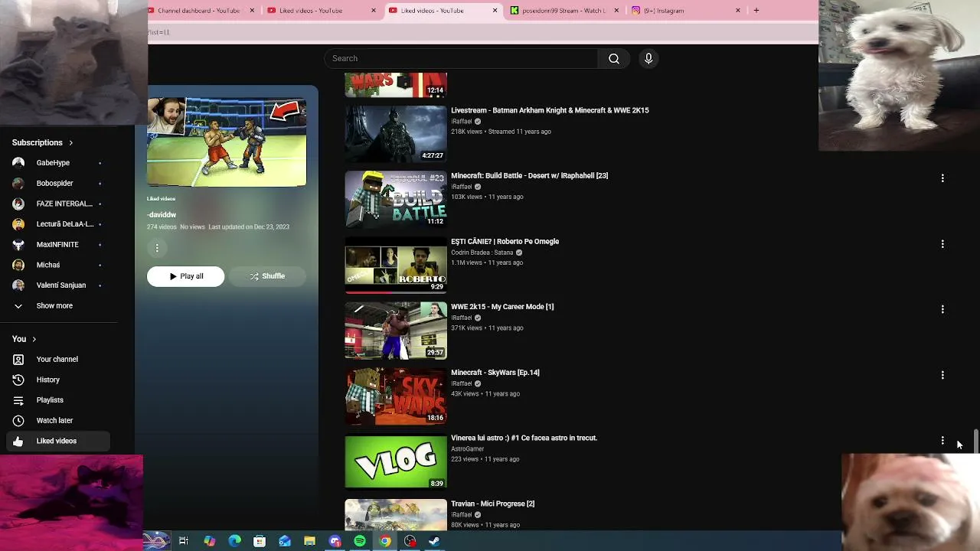Open iRaffael channel under Batman livestream
This screenshot has height=551, width=980.
tap(461, 121)
